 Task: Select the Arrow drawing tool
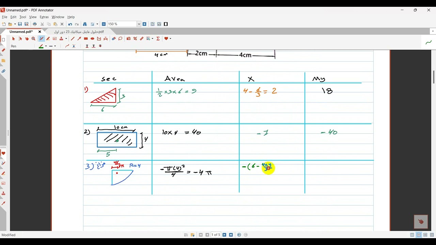[79, 38]
